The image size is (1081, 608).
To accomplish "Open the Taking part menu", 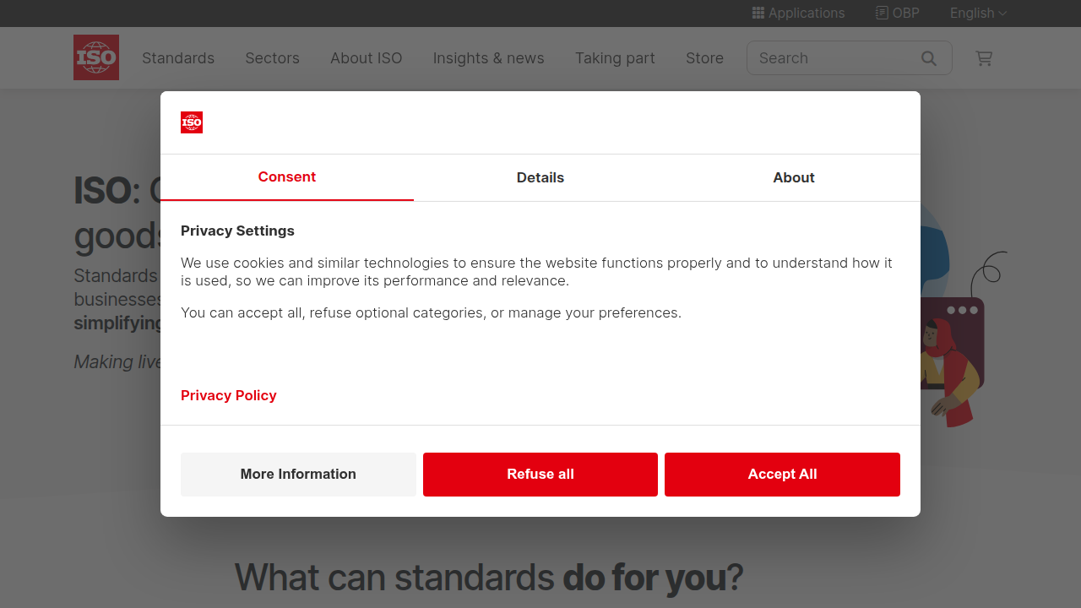I will [615, 58].
